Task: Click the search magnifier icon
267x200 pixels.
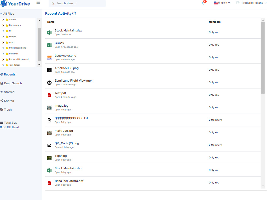Action: pyautogui.click(x=53, y=3)
